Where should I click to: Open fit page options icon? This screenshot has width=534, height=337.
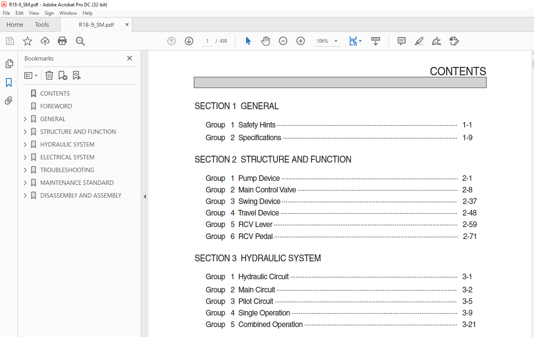point(355,41)
